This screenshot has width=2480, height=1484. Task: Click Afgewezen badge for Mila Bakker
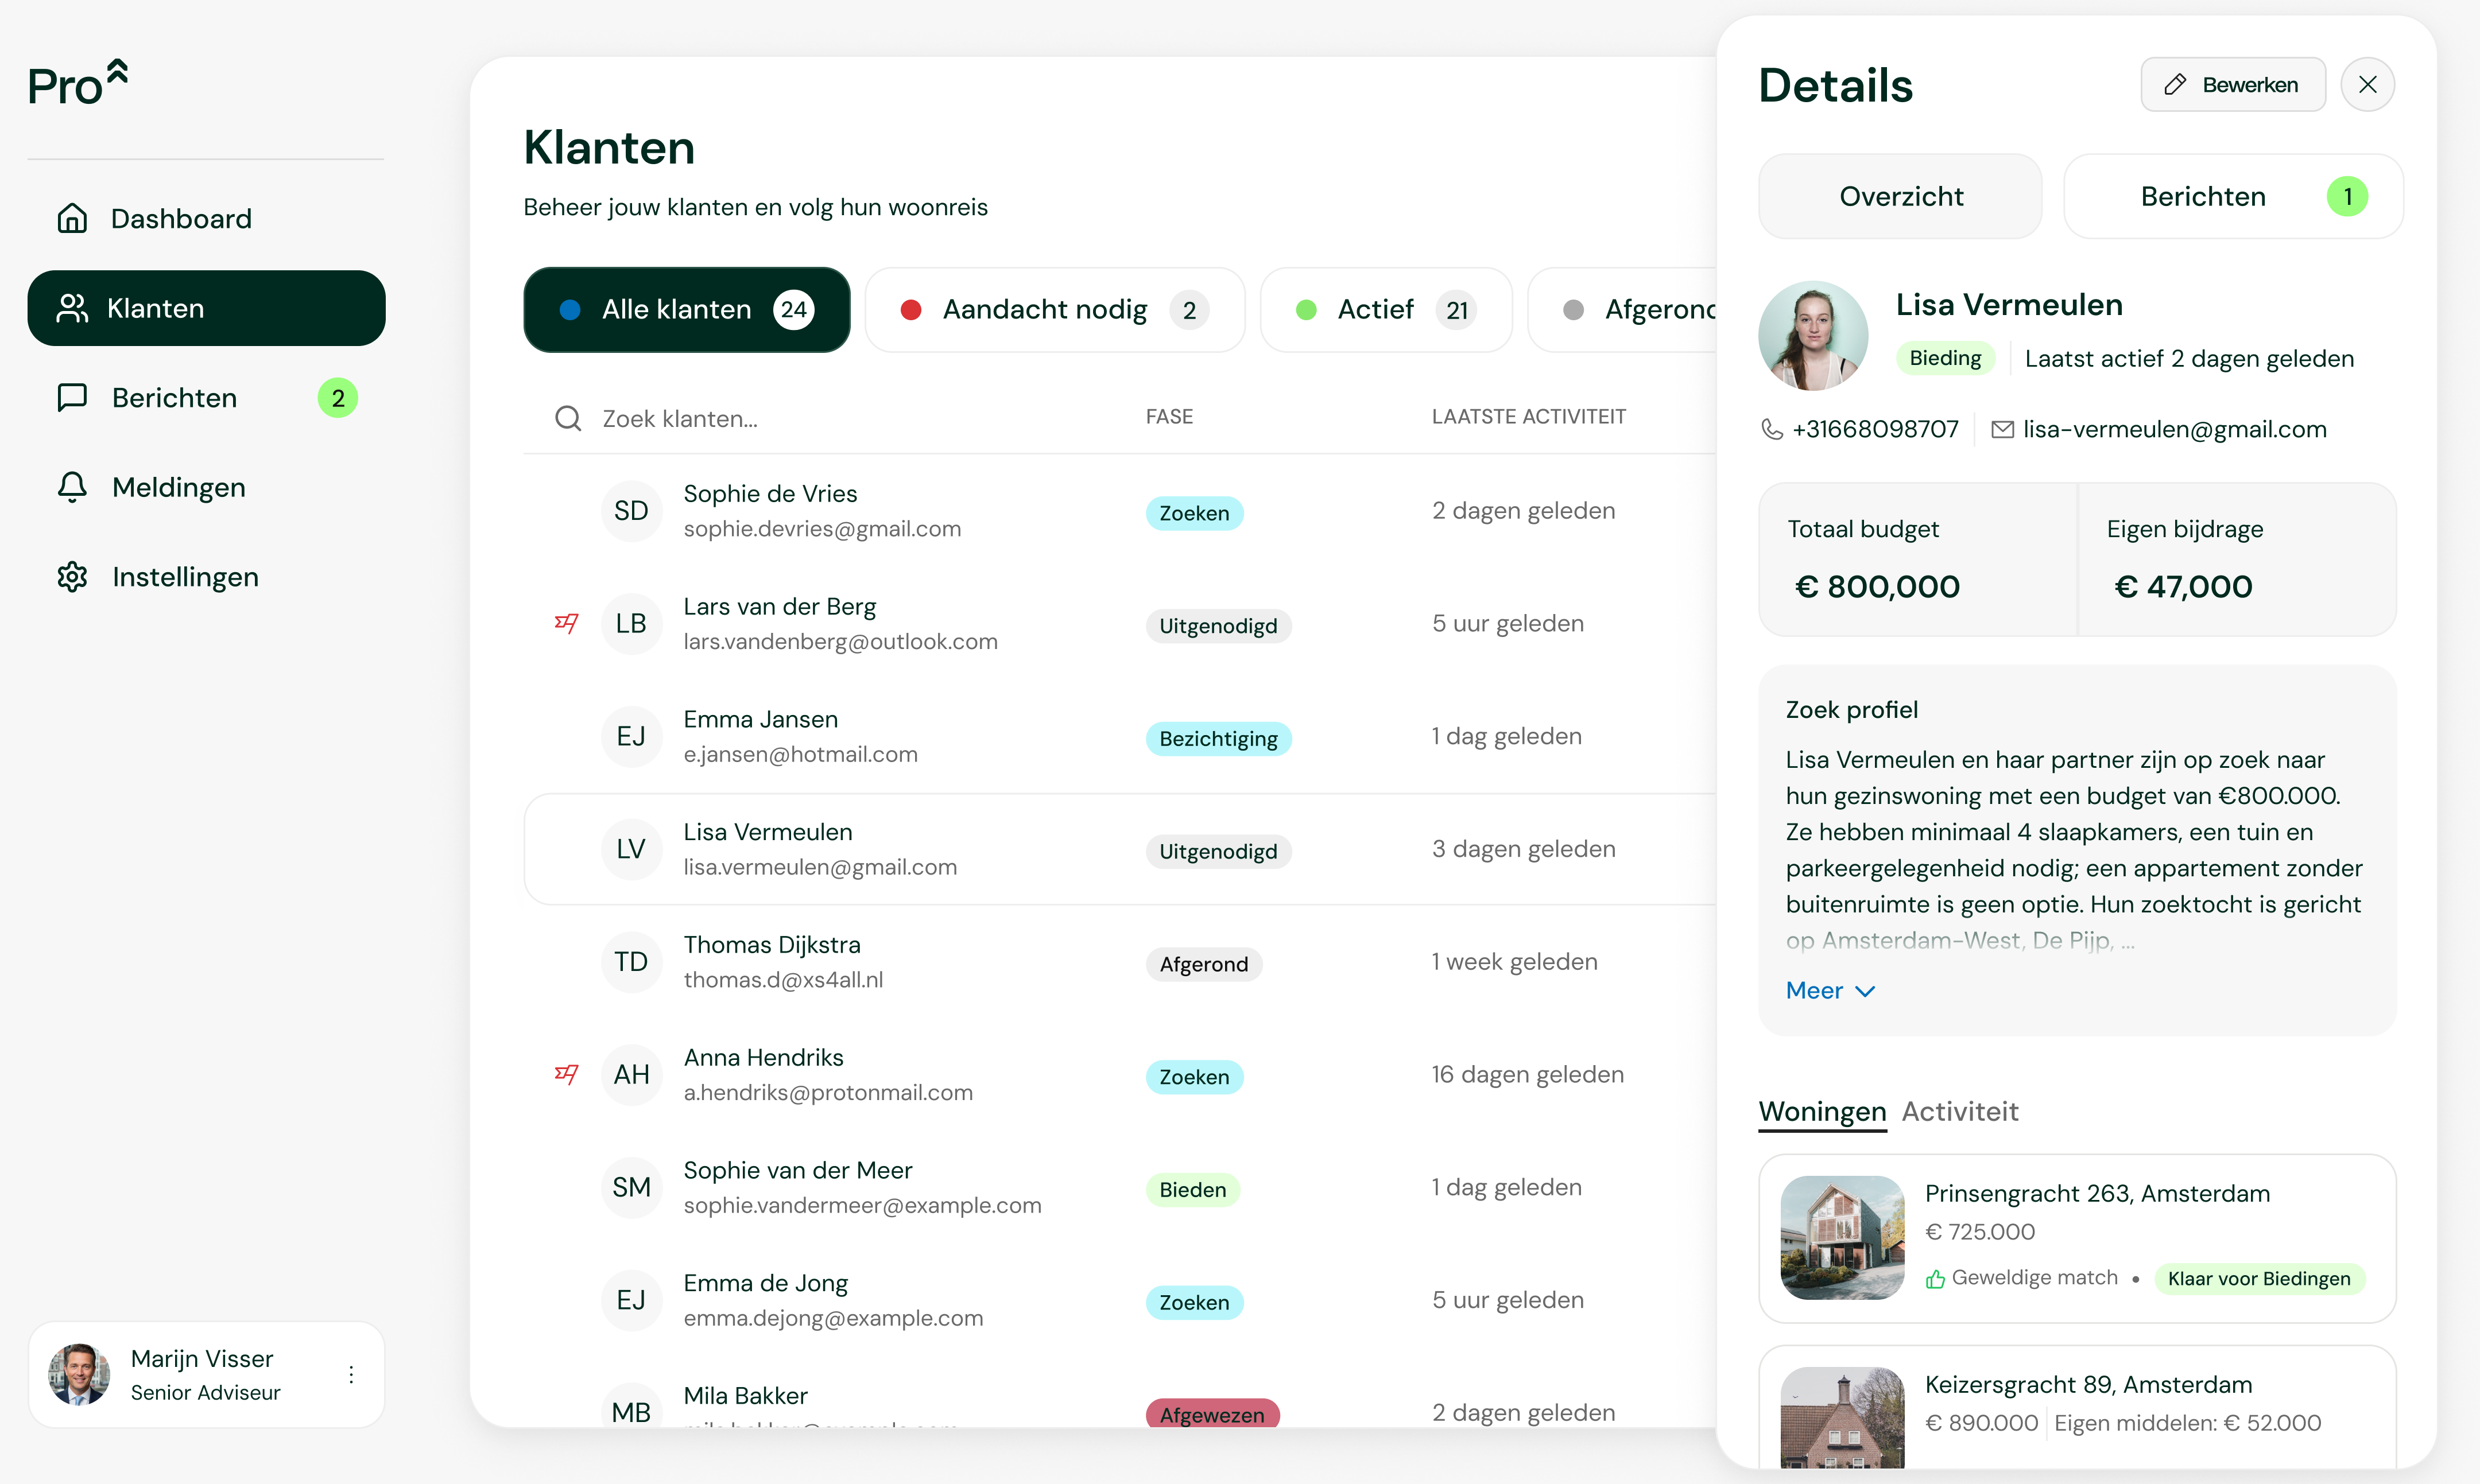click(x=1212, y=1414)
